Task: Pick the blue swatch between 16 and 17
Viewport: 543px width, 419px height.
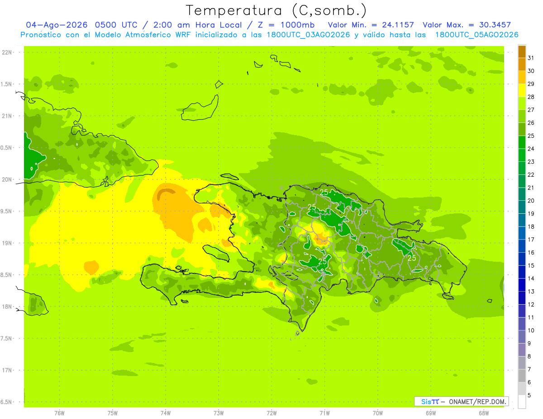Action: (522, 246)
